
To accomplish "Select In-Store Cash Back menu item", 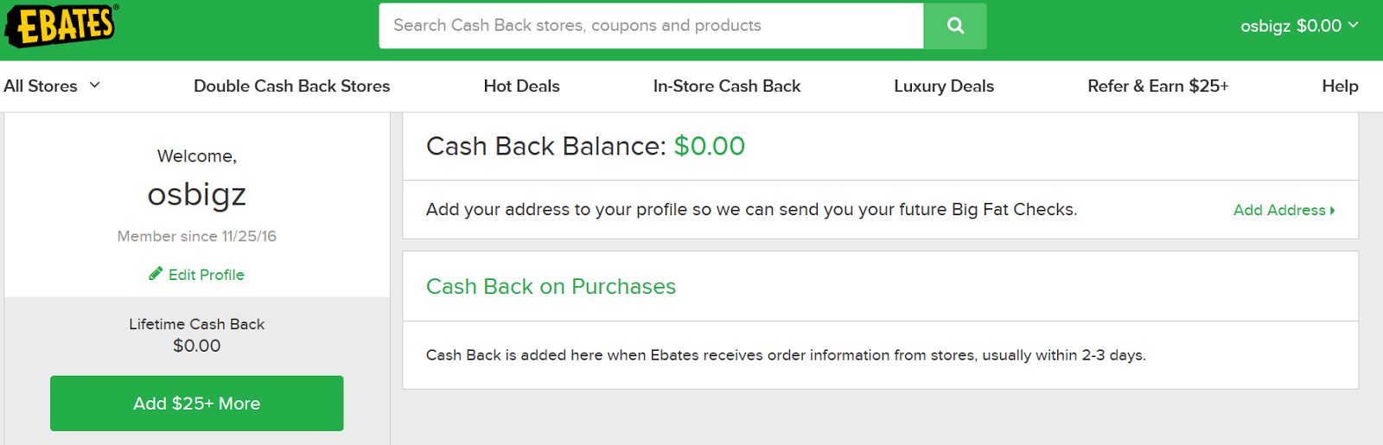I will 726,86.
